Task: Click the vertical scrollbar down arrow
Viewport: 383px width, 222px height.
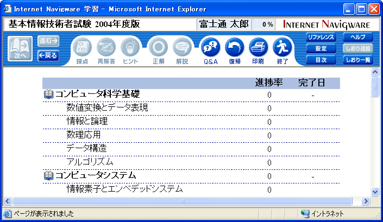Action: coord(375,192)
